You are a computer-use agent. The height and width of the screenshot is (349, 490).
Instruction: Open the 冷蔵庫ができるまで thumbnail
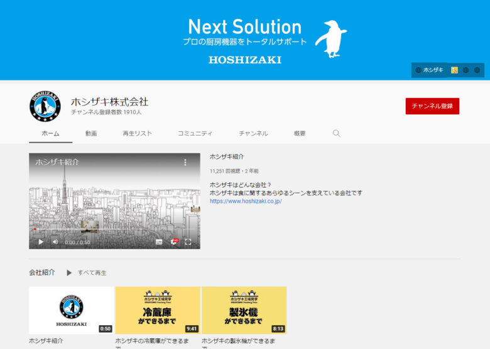158,310
